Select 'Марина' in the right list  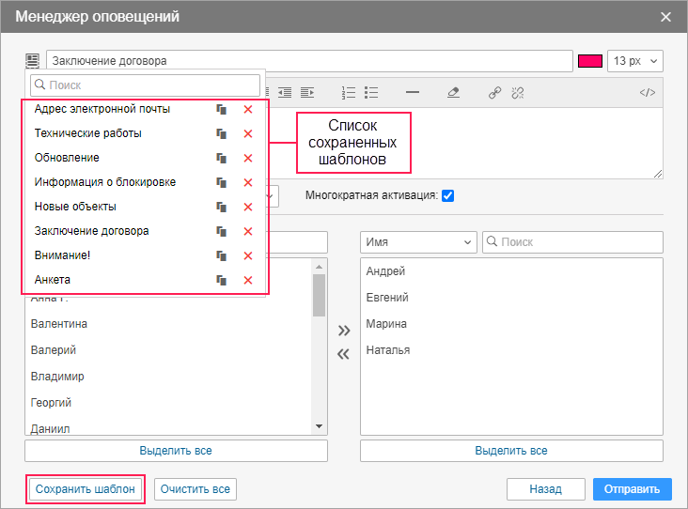click(386, 324)
